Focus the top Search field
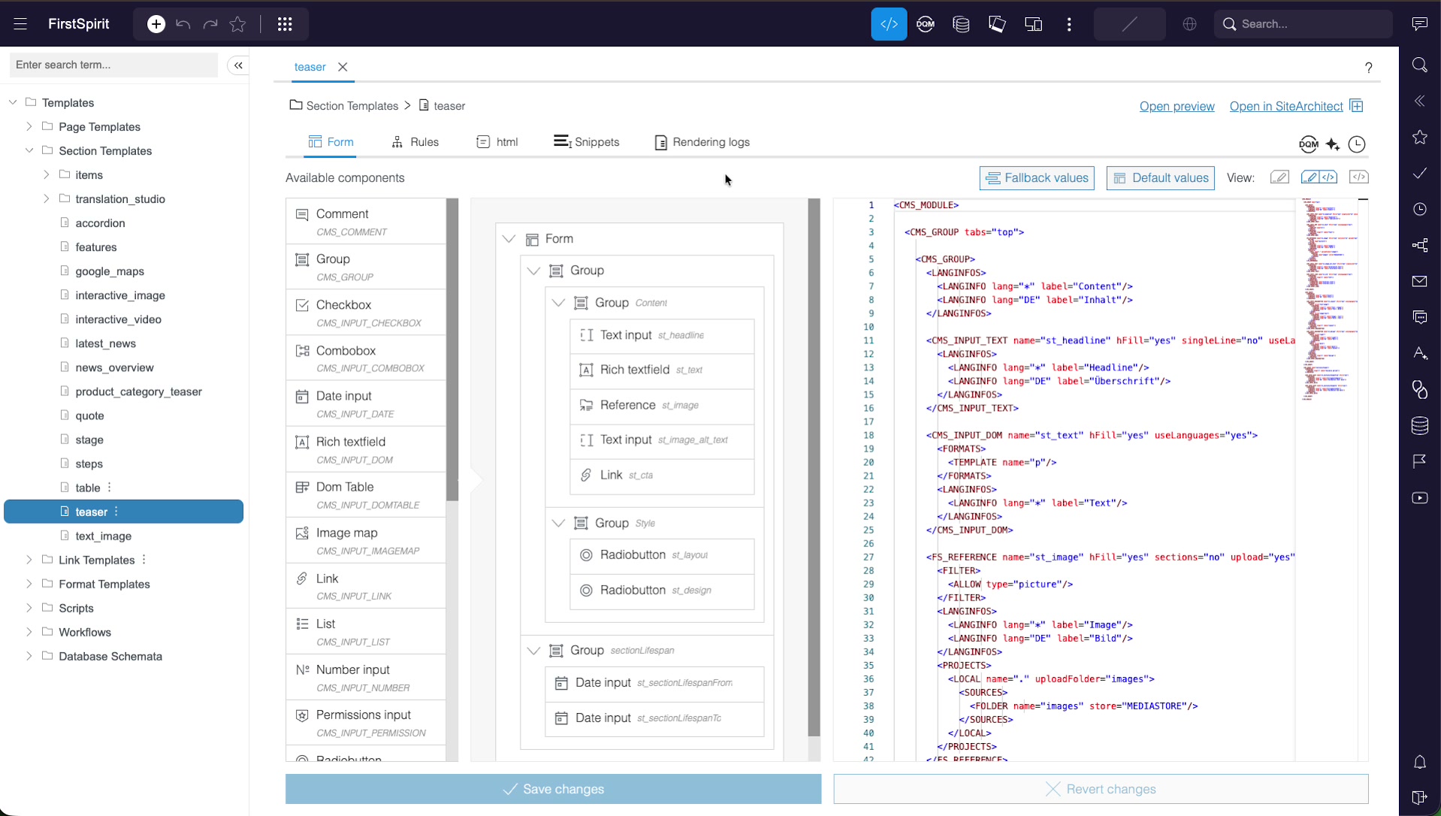Viewport: 1441px width, 816px height. coord(1304,24)
